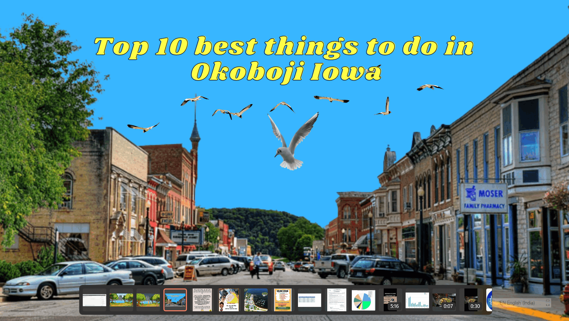Image resolution: width=569 pixels, height=321 pixels.
Task: Select the cartoon landscape thumbnail with dark clouds
Action: click(x=148, y=300)
